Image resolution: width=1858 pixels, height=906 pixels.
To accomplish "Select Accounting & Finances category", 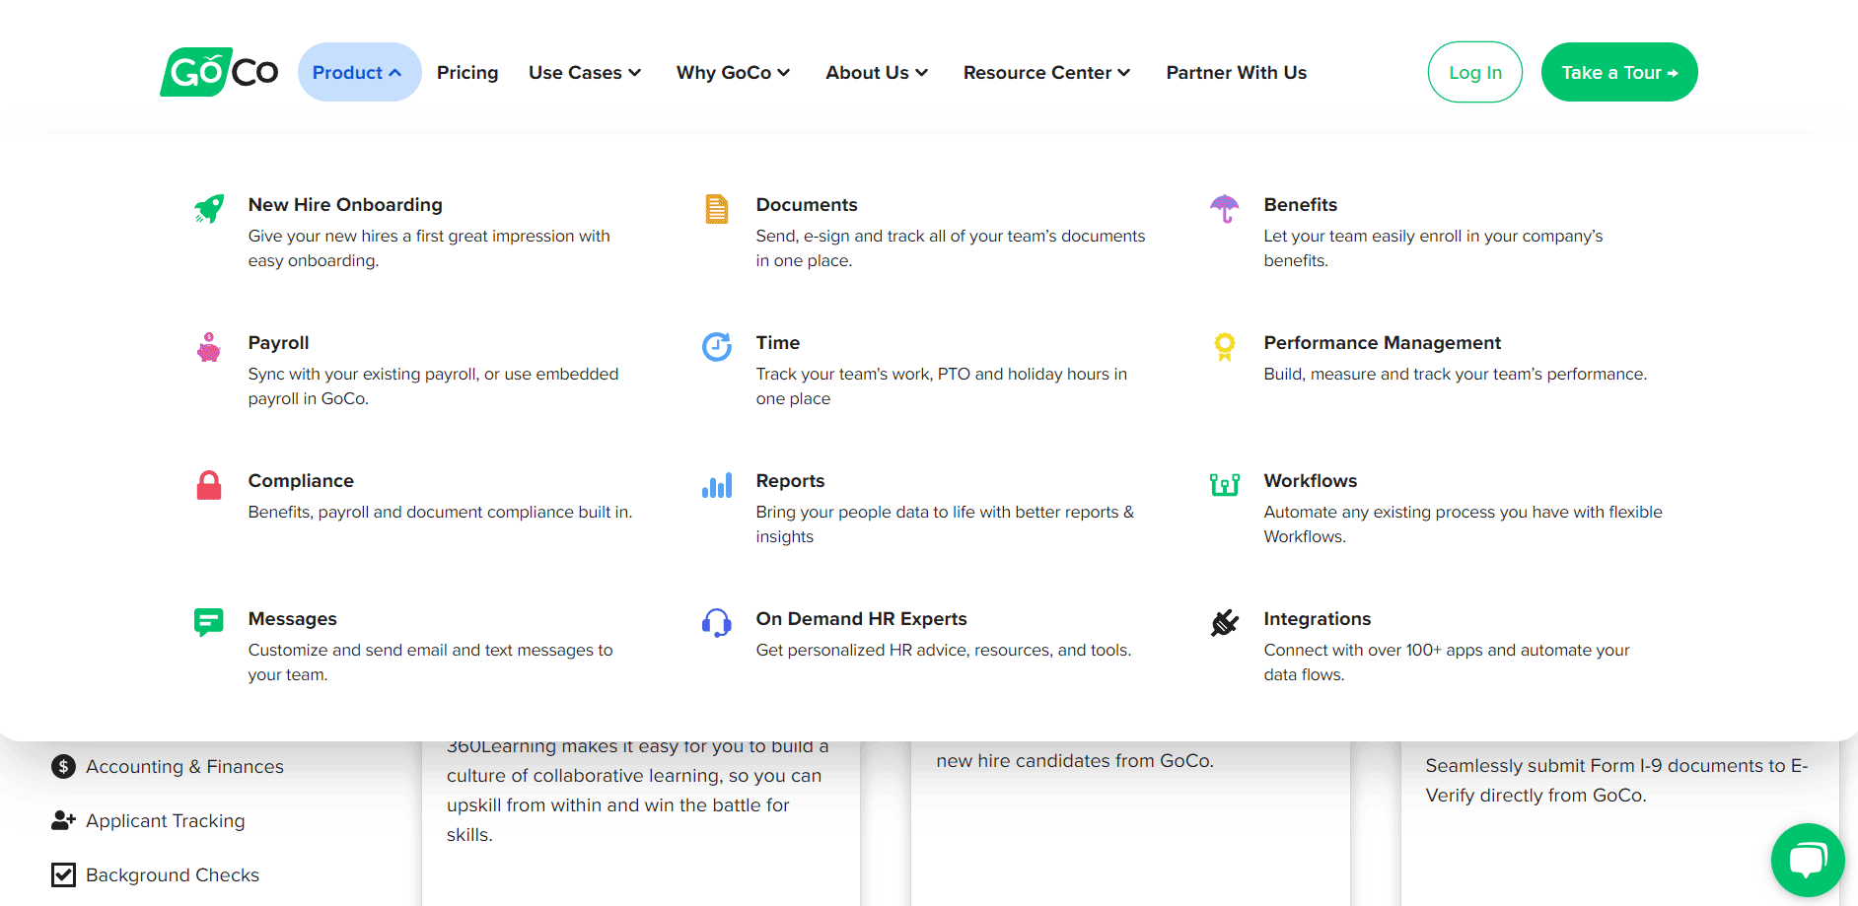I will 184,766.
